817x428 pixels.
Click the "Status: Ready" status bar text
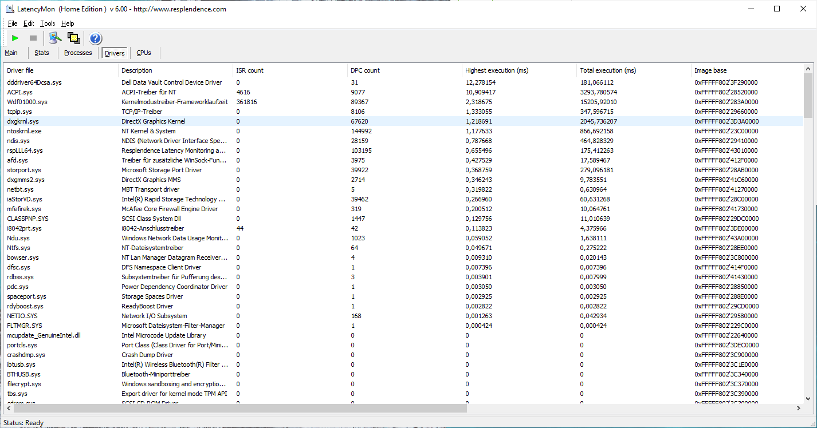click(x=23, y=423)
